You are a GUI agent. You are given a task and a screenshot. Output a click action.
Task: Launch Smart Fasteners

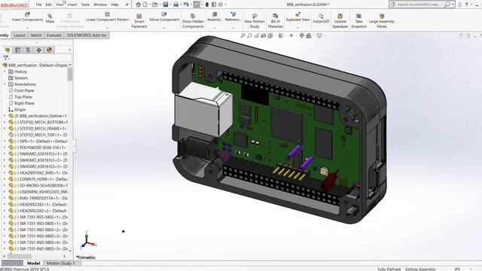(x=139, y=21)
